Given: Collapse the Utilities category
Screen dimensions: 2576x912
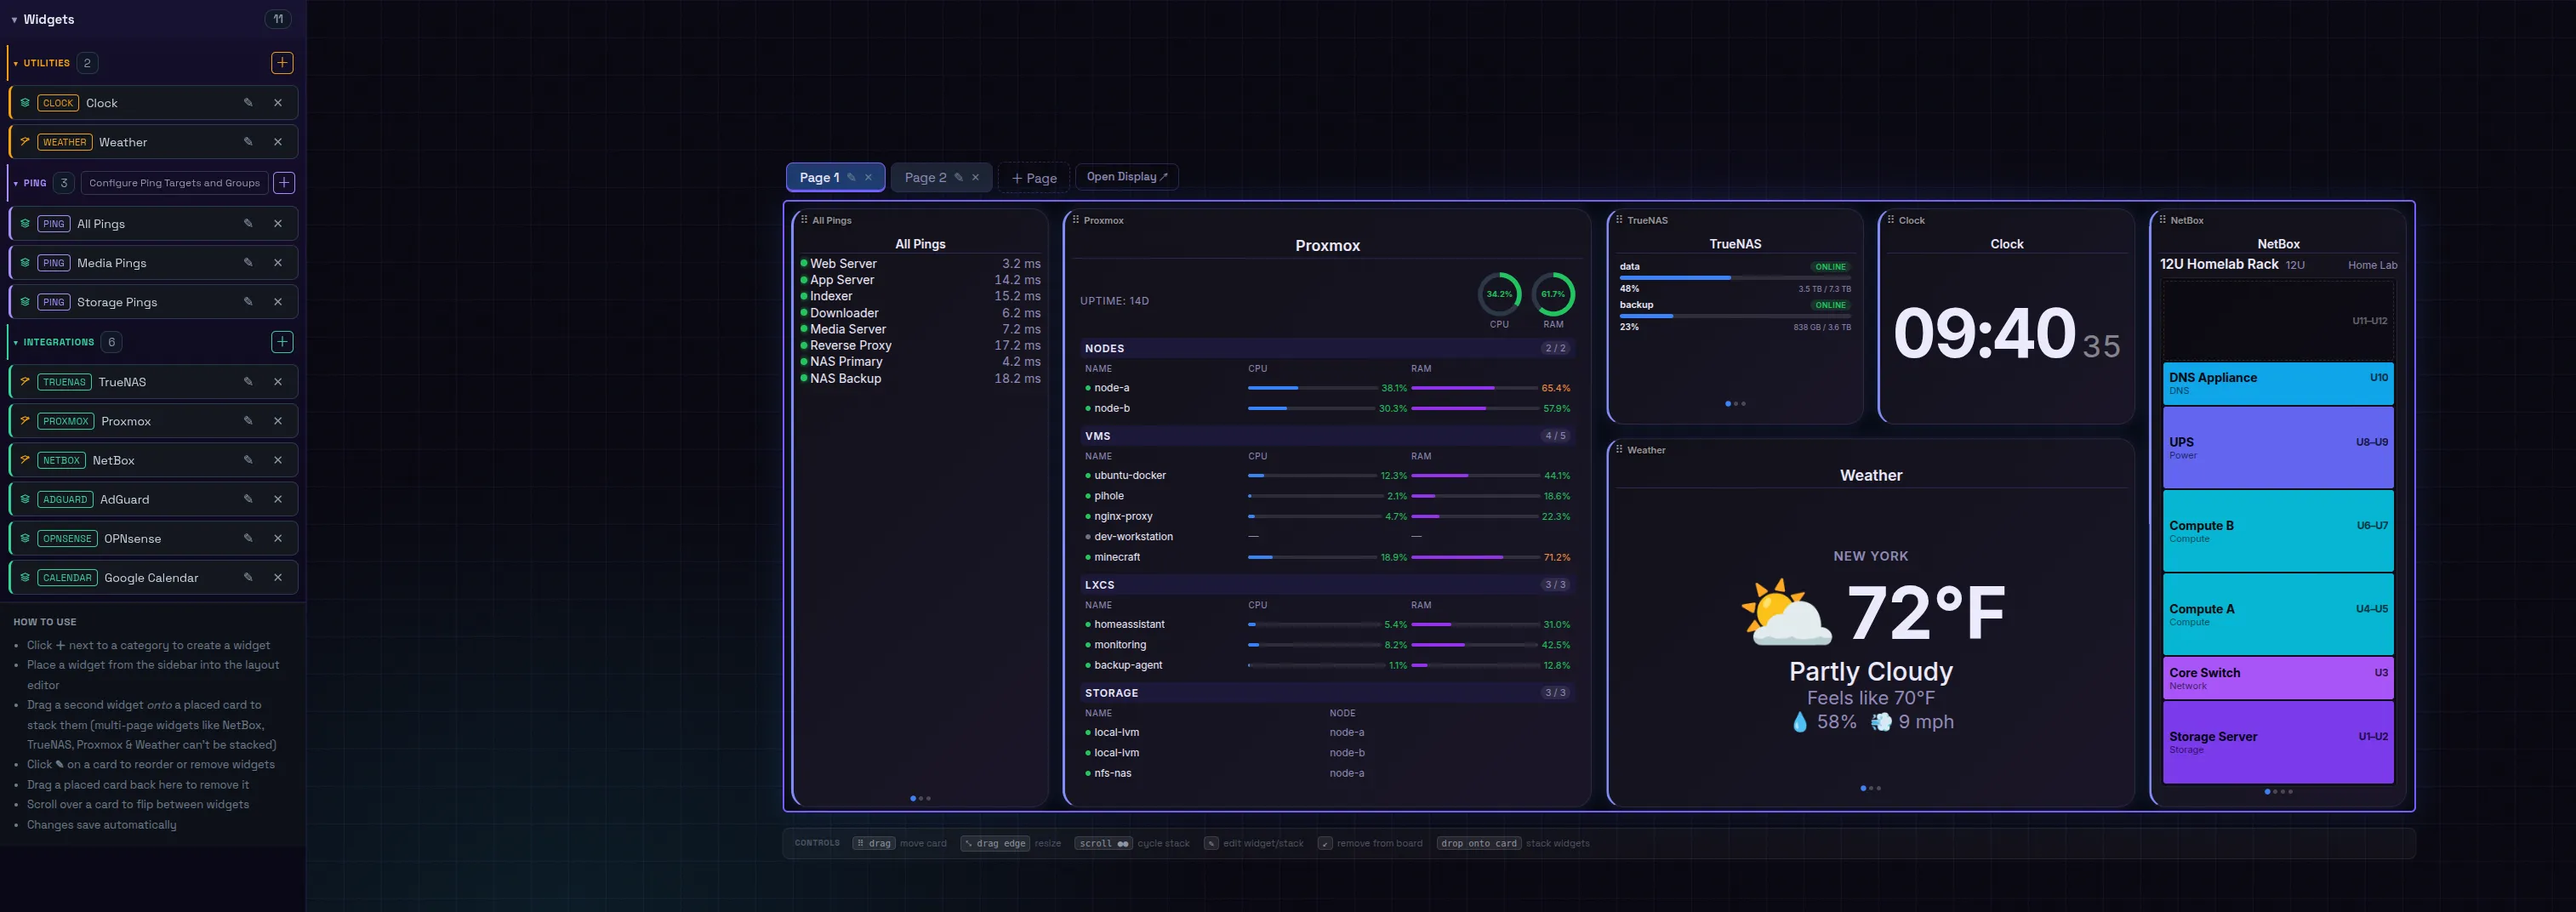Looking at the screenshot, I should (16, 63).
